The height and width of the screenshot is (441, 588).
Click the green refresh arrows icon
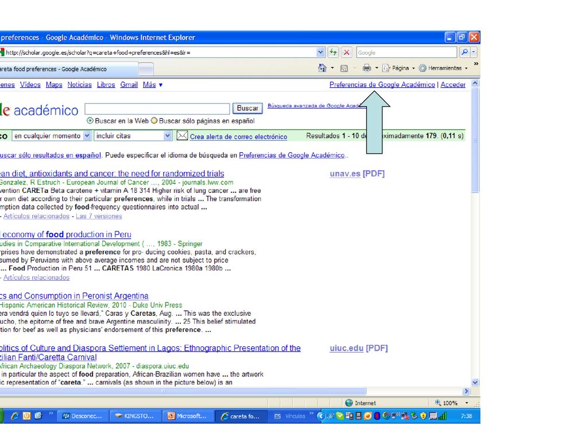click(333, 52)
